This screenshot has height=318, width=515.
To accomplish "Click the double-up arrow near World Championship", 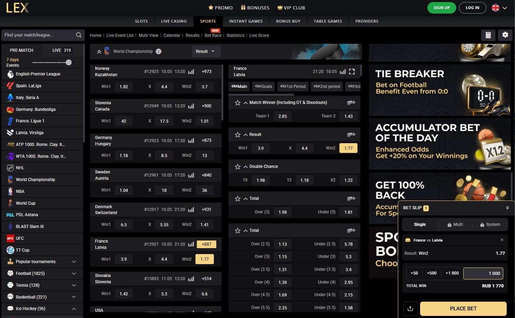I will [x=99, y=51].
